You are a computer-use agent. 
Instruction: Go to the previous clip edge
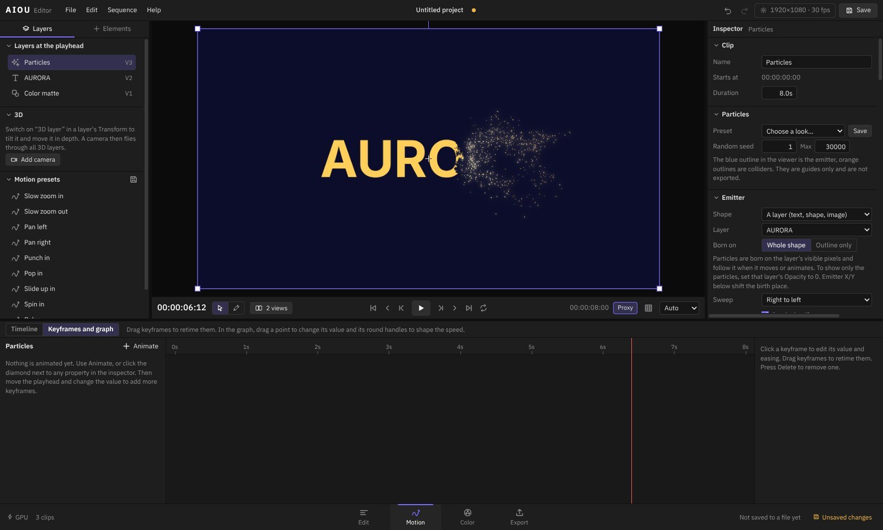pyautogui.click(x=401, y=308)
